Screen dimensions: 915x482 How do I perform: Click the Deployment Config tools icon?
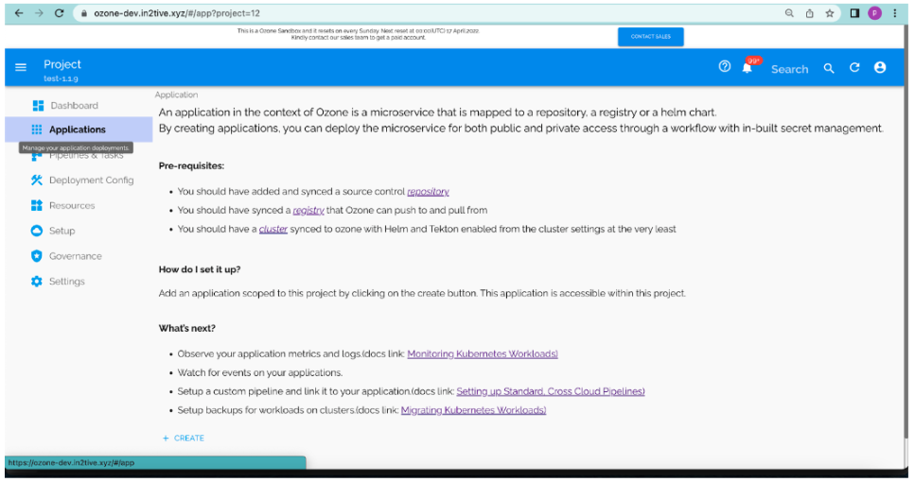coord(37,180)
